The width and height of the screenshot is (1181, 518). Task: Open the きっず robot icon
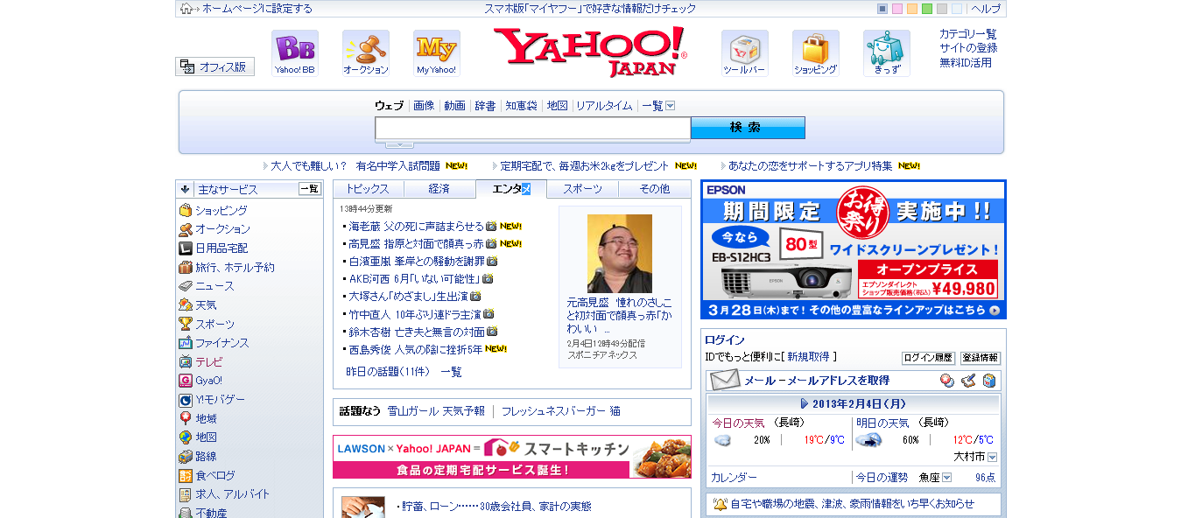(886, 53)
